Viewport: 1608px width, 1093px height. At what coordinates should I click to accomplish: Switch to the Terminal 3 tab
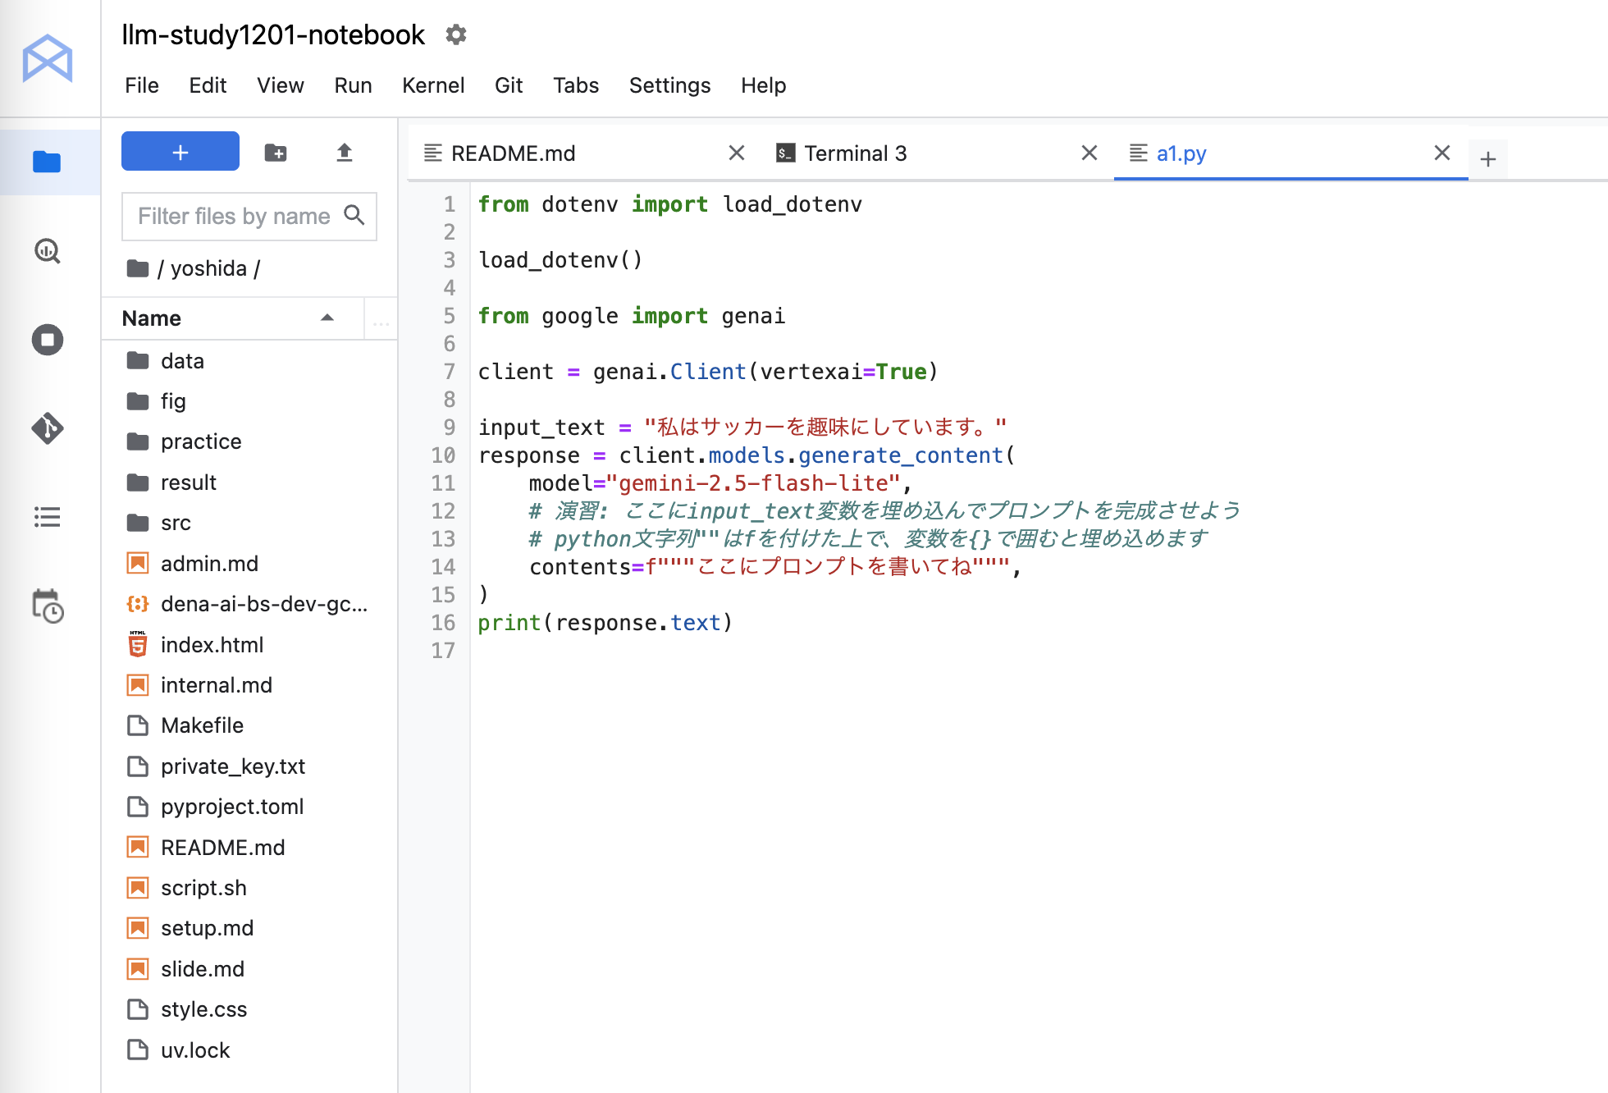coord(855,153)
